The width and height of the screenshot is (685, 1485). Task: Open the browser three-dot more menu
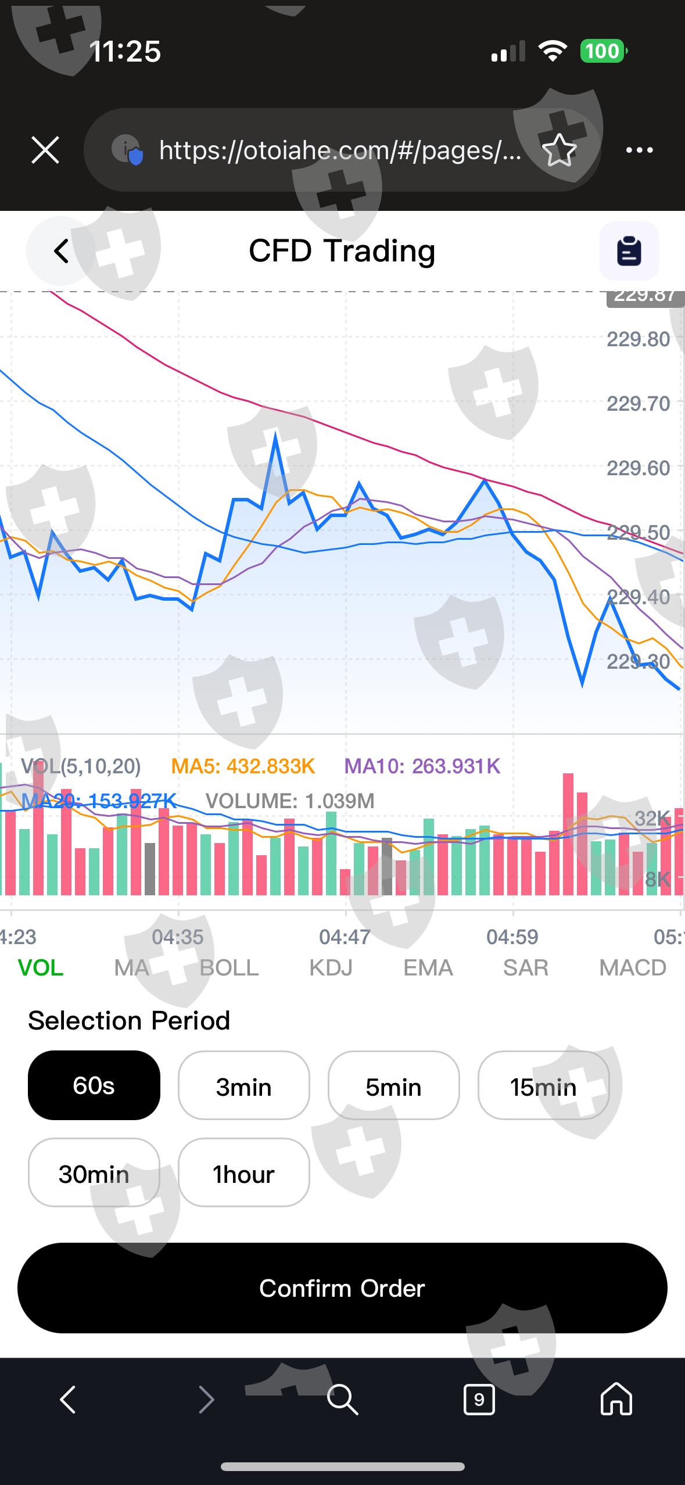pos(639,150)
